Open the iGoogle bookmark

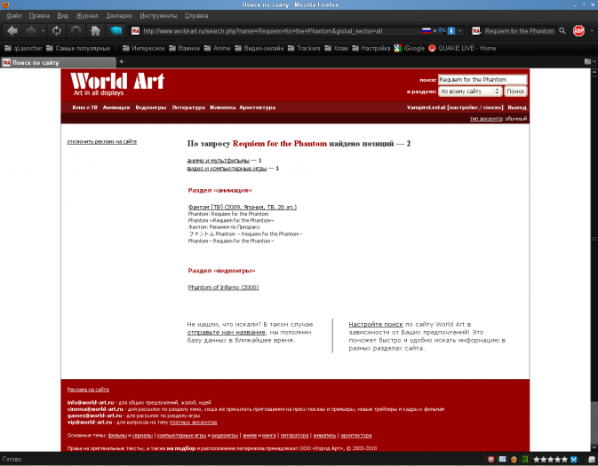coord(410,49)
